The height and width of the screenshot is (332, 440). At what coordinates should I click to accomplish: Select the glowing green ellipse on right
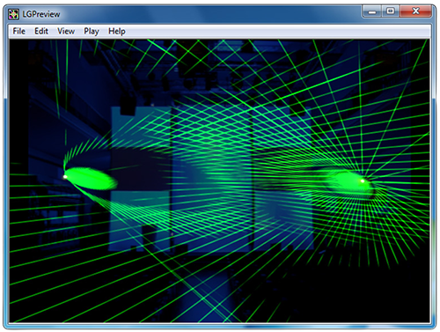349,182
